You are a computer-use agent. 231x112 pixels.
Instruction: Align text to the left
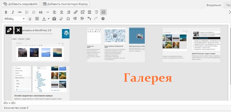55,12
